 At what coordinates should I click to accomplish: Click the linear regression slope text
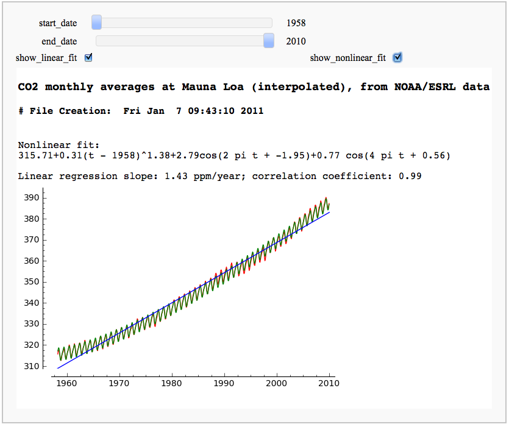pos(220,176)
